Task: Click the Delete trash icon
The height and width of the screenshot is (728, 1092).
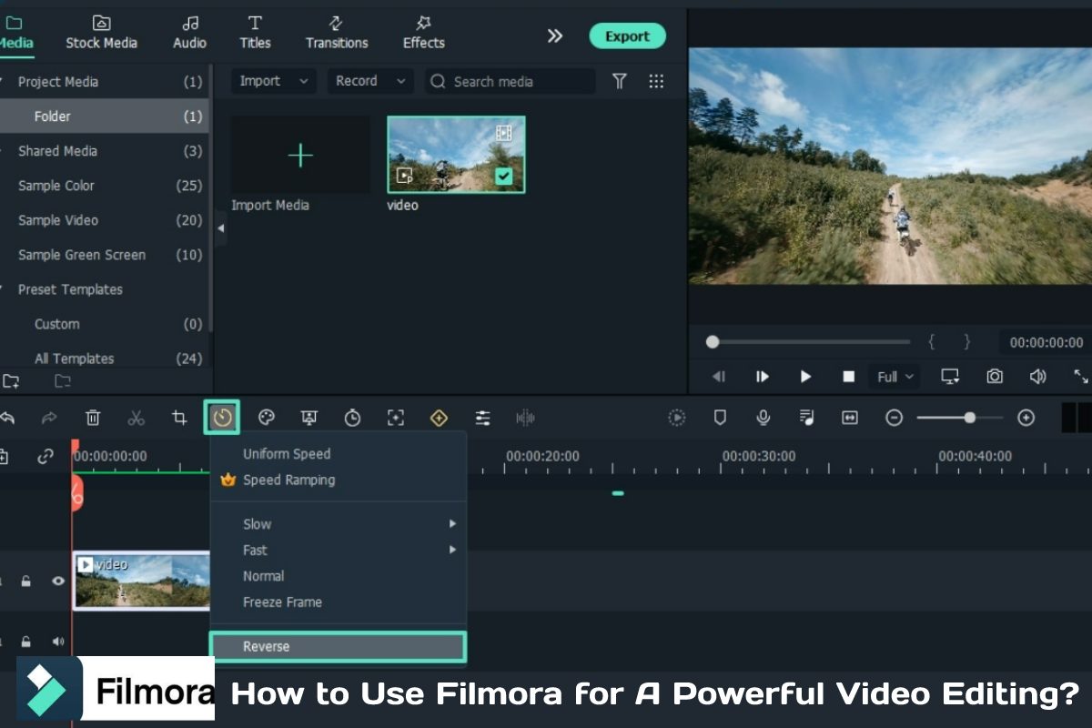Action: 93,418
